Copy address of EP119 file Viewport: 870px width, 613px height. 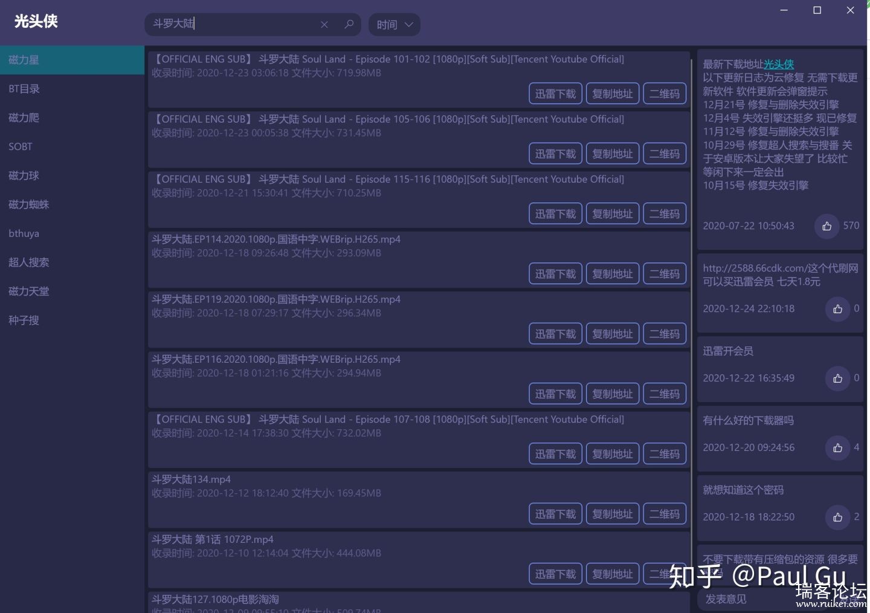tap(613, 334)
